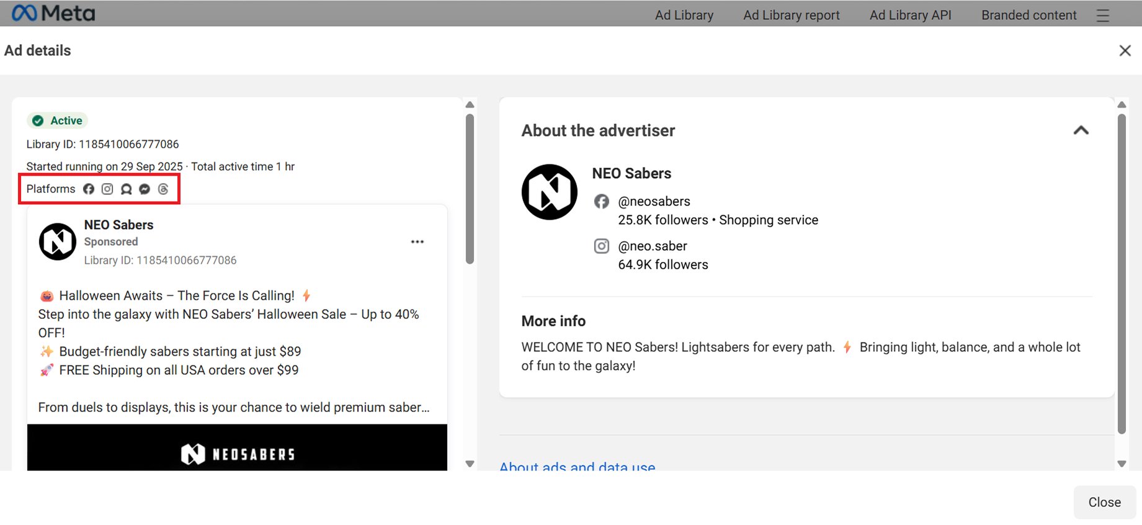Click the advertiser panel scroll-up arrow
1142x525 pixels.
[1122, 105]
